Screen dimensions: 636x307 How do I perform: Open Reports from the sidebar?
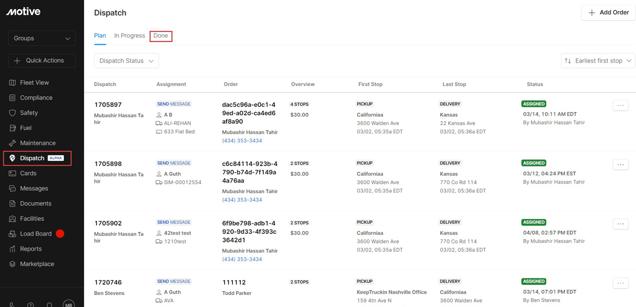[x=30, y=249]
